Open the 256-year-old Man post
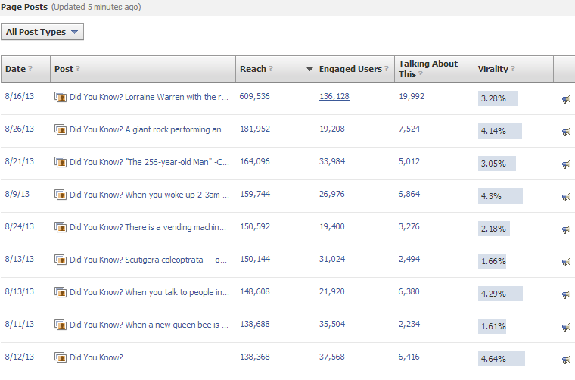This screenshot has height=380, width=575. pyautogui.click(x=149, y=162)
